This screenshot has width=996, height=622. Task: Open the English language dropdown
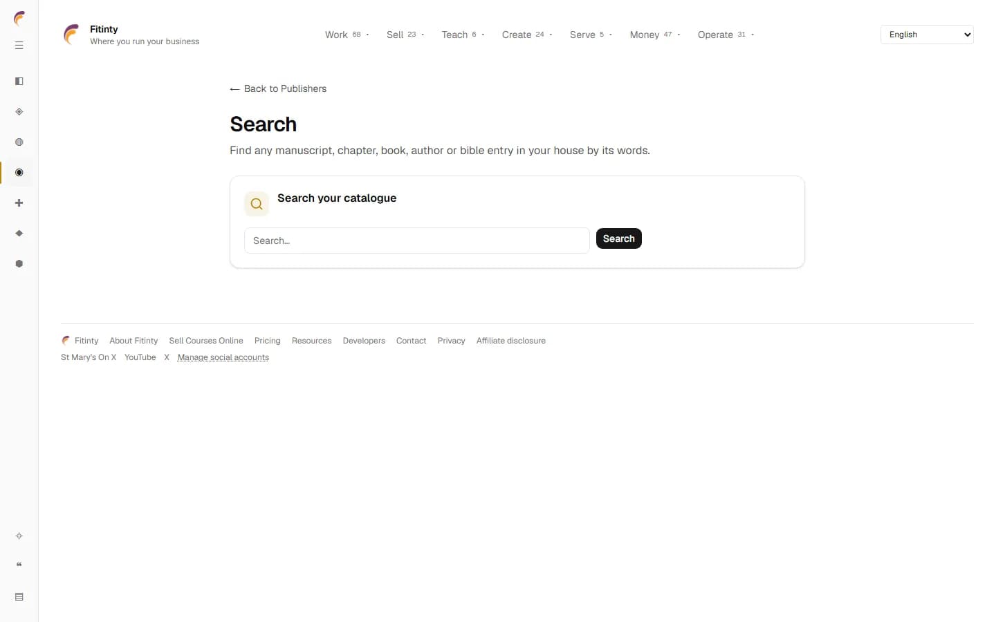click(927, 35)
